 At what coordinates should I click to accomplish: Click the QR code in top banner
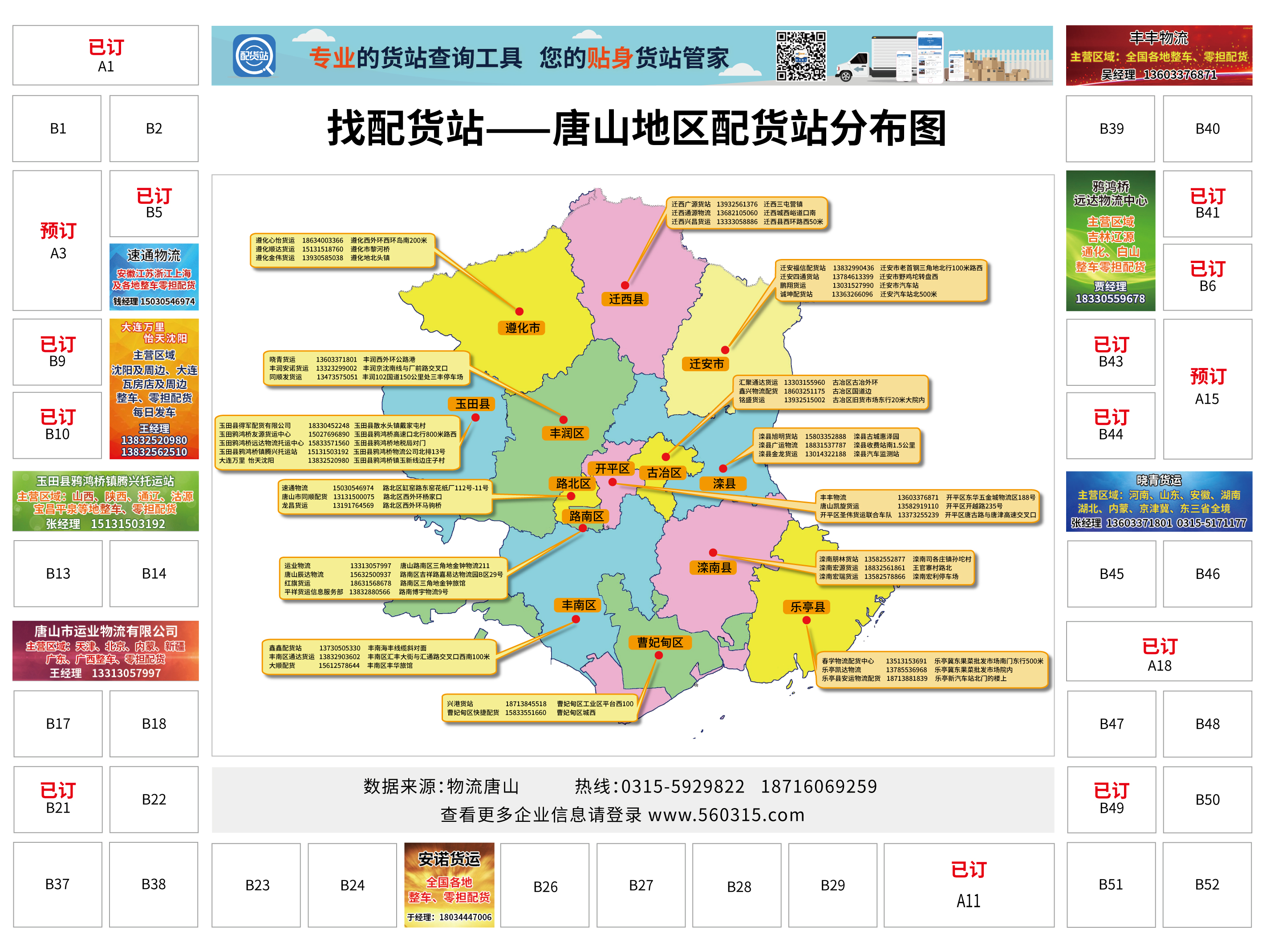point(800,56)
